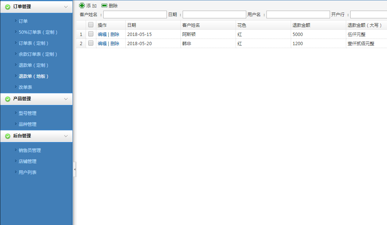The width and height of the screenshot is (387, 225).
Task: Click green check icon beside 后台管理
Action: 8,136
